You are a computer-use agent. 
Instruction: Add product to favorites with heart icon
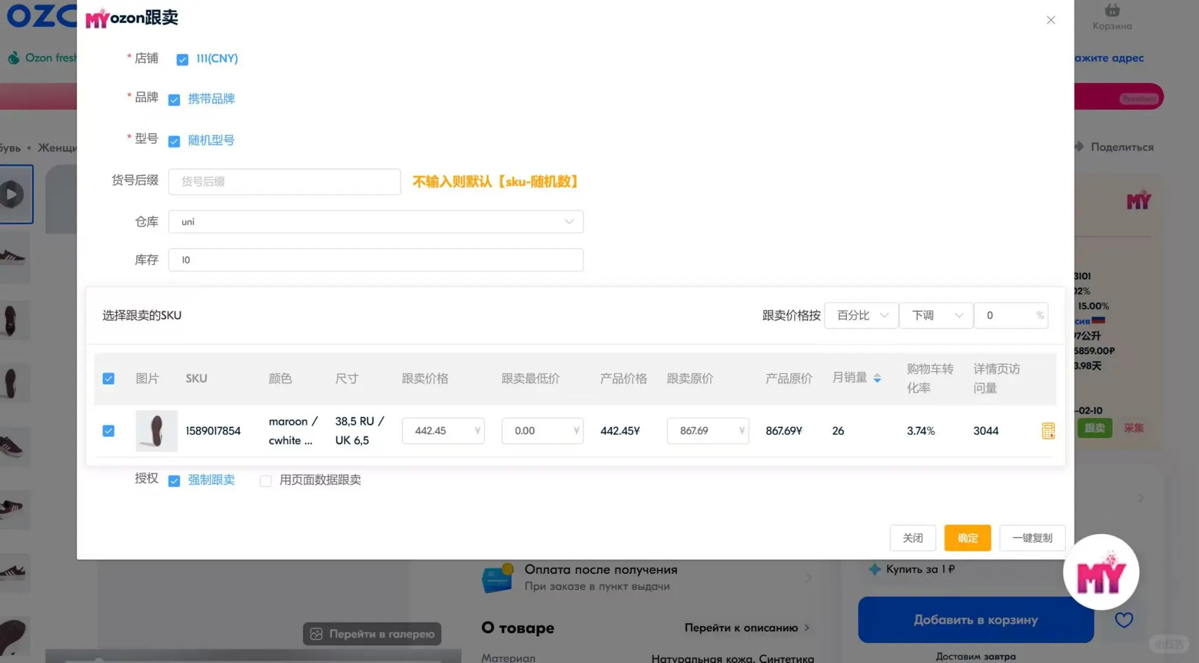pyautogui.click(x=1123, y=620)
